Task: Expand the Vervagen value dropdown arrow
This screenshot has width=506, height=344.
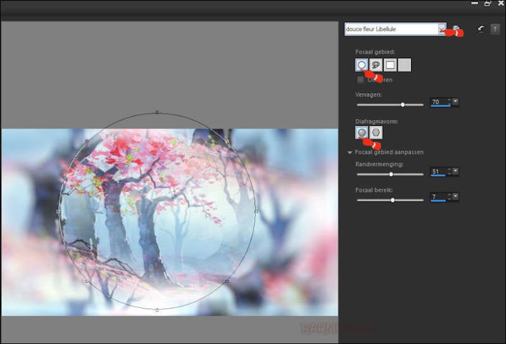Action: (x=455, y=102)
